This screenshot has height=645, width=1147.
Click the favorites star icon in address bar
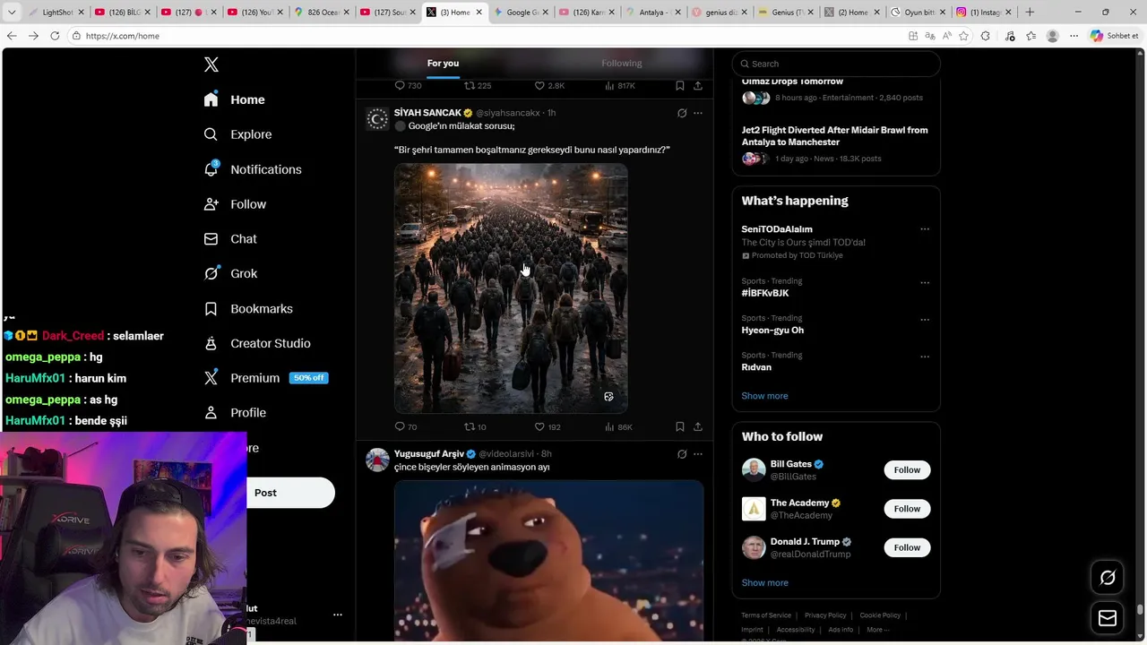coord(964,36)
